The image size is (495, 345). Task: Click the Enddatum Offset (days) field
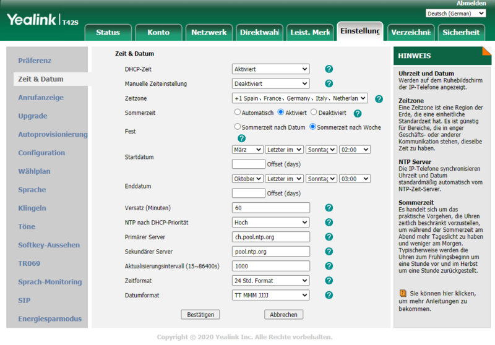coord(249,193)
